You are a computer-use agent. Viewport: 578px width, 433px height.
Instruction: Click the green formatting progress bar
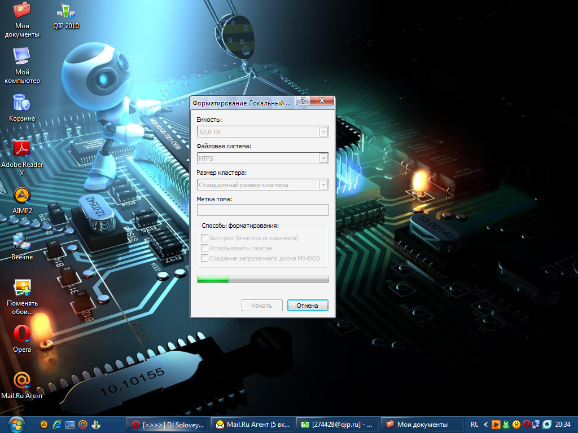pos(262,280)
